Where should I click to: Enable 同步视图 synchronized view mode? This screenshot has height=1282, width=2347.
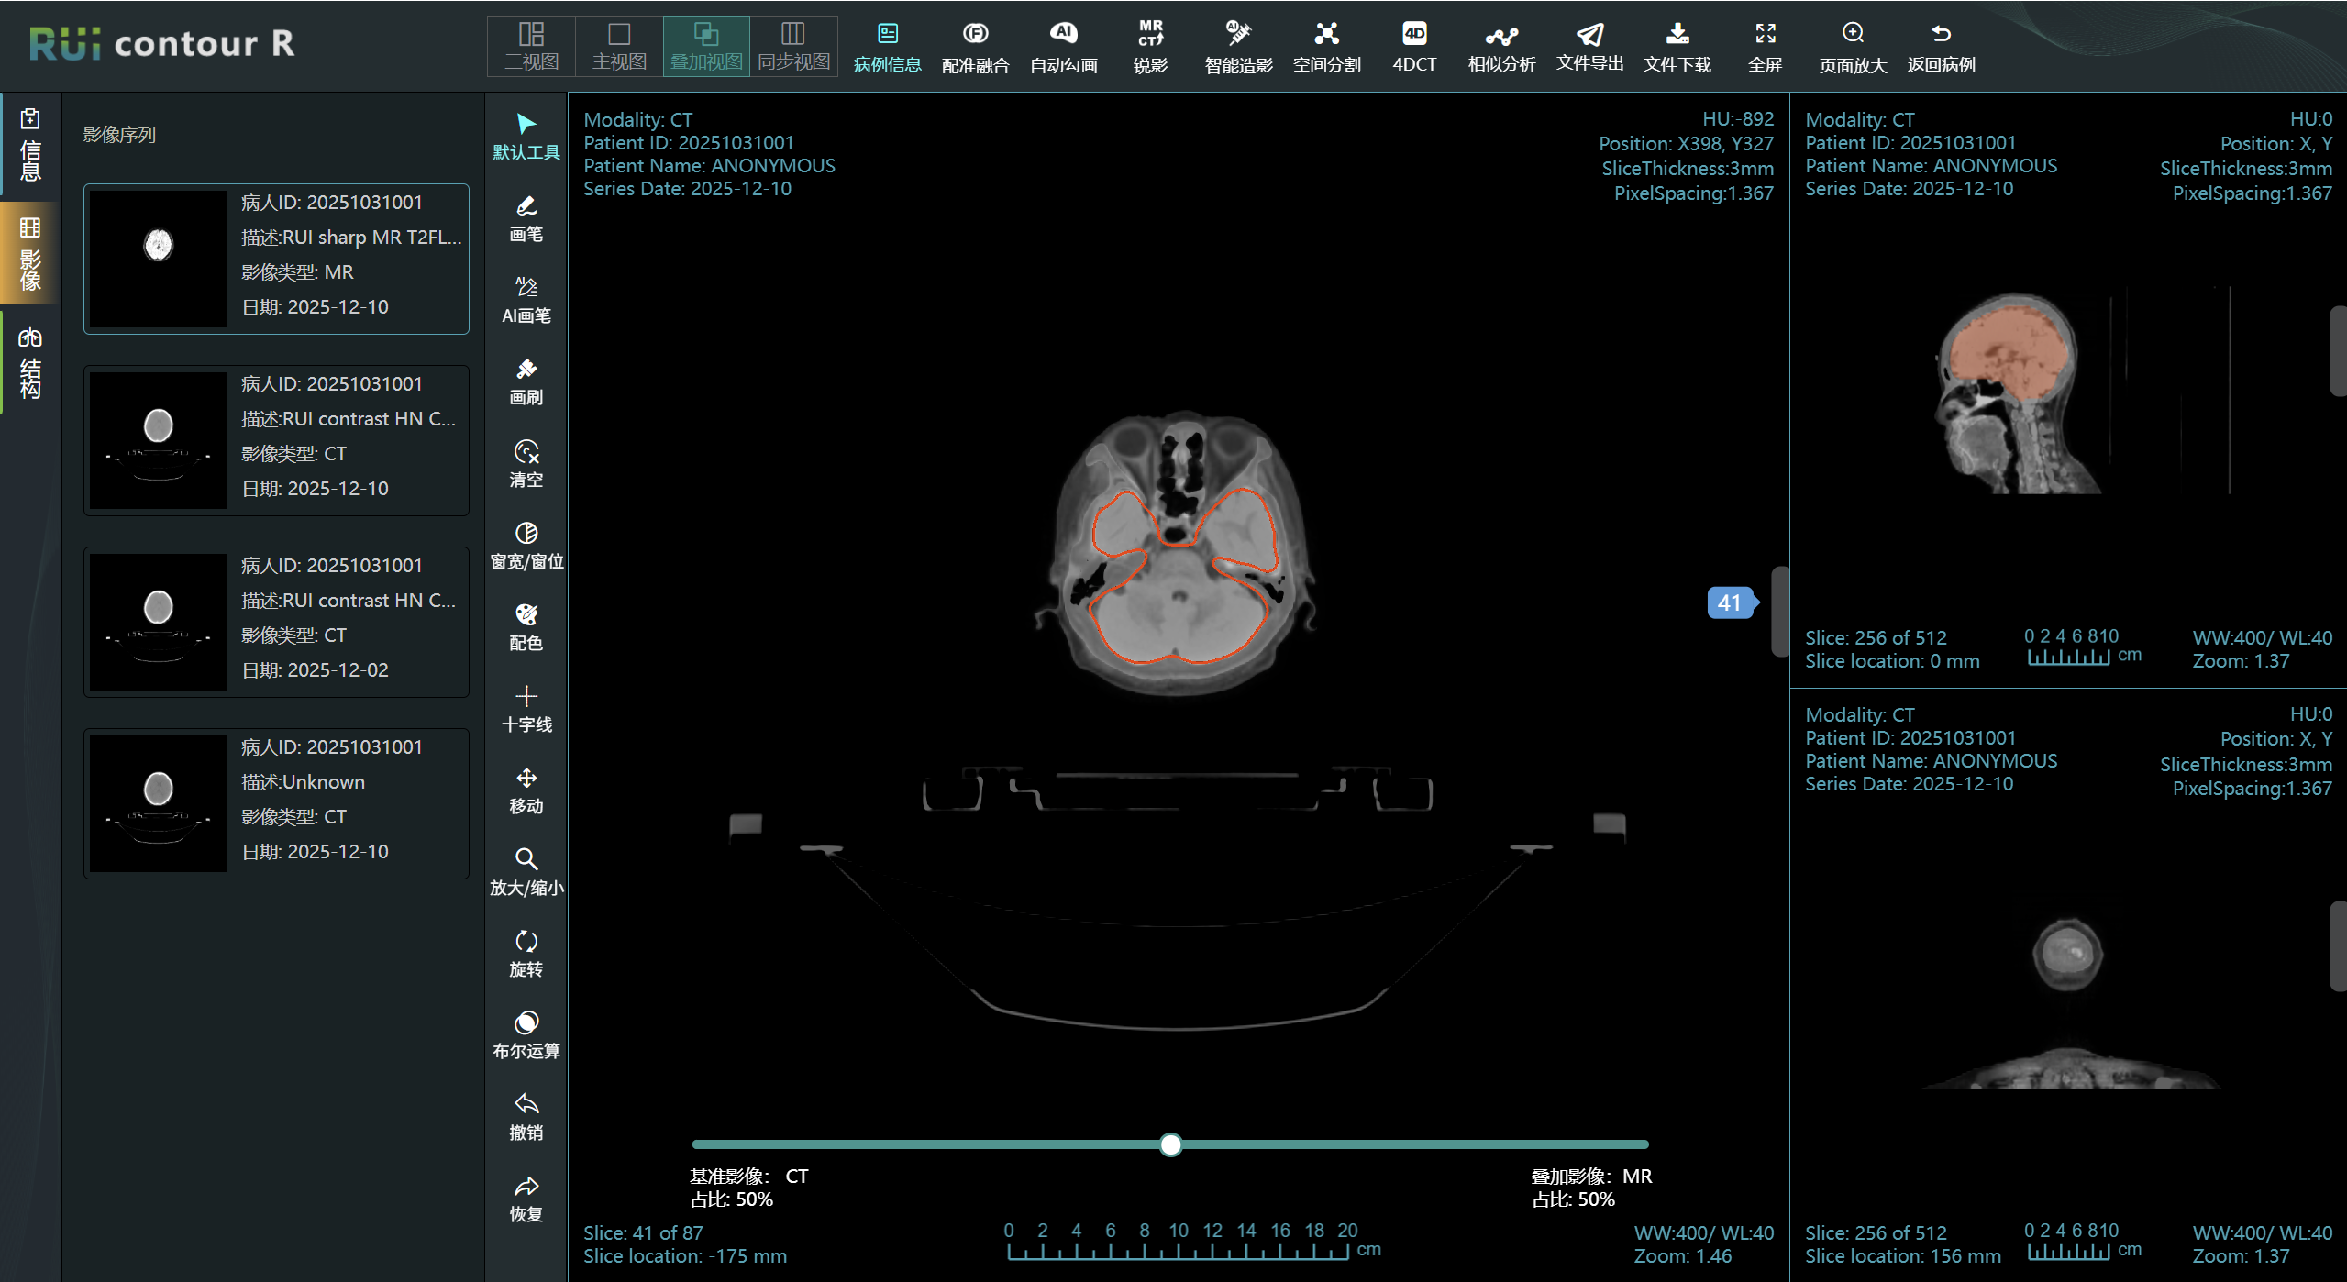coord(793,46)
